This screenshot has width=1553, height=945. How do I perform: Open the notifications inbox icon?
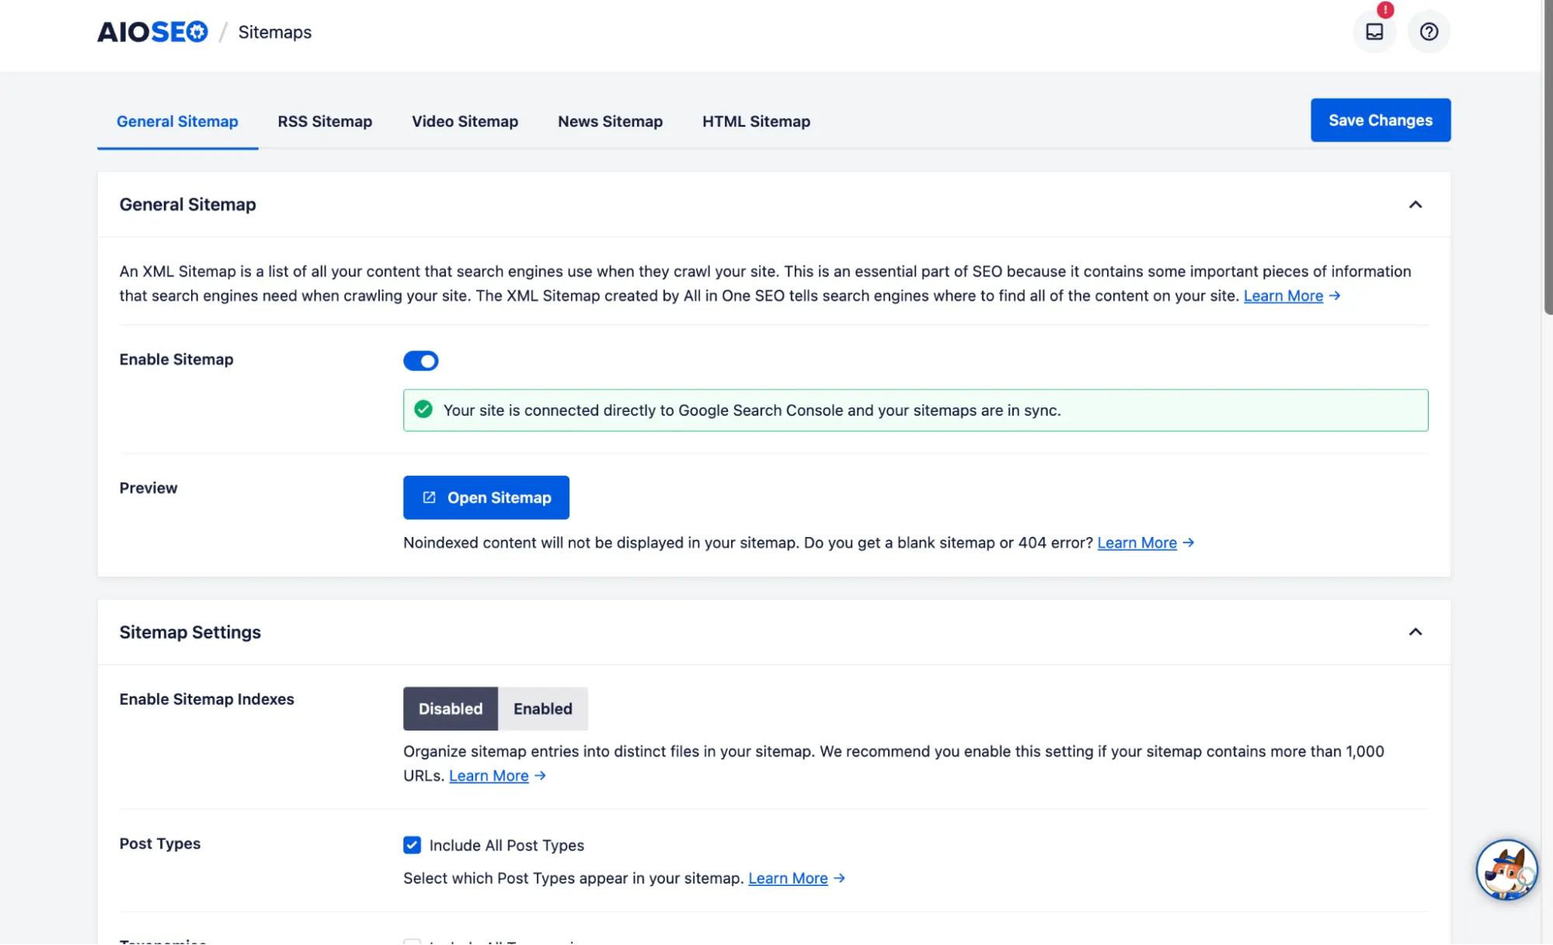[1374, 32]
